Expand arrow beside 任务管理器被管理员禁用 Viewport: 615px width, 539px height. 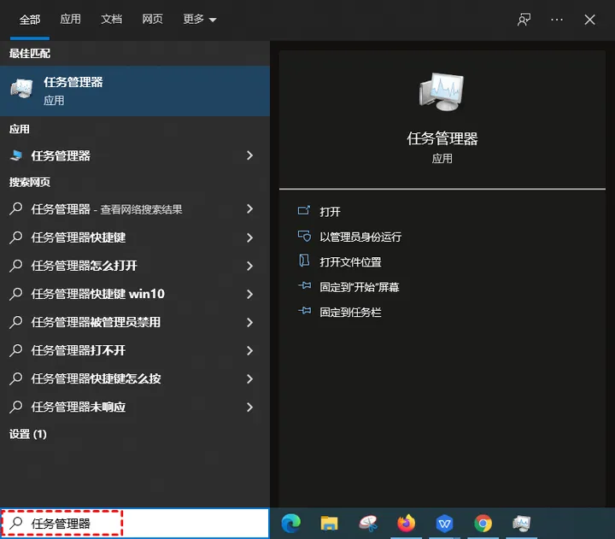point(249,322)
